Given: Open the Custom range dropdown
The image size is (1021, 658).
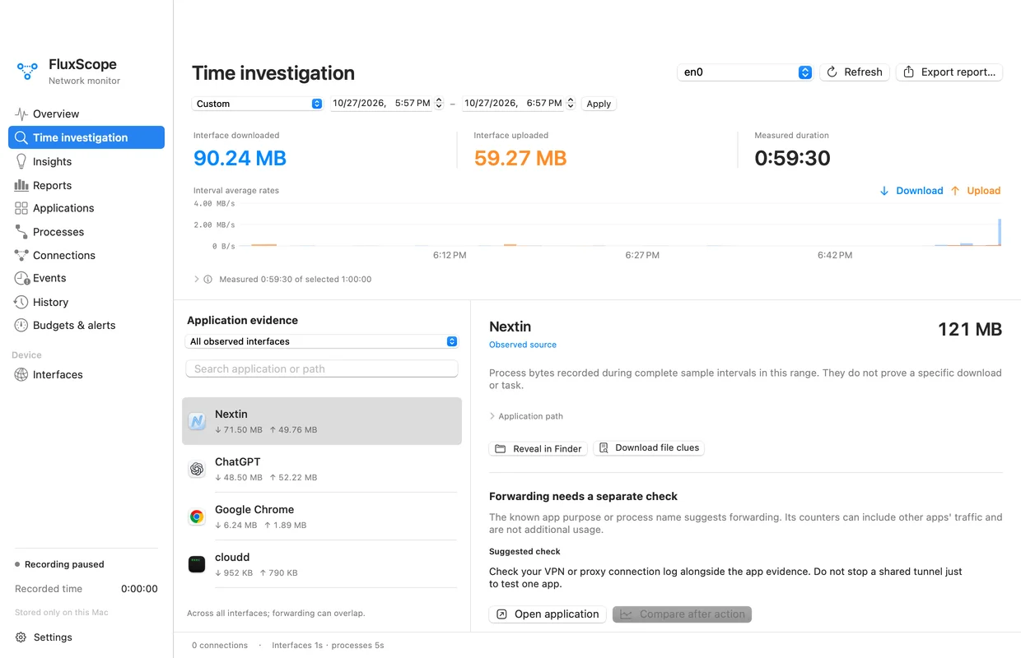Looking at the screenshot, I should click(x=258, y=104).
